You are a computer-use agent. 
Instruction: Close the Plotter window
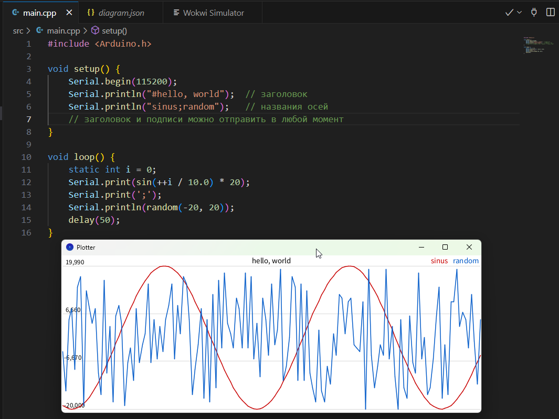(x=469, y=248)
